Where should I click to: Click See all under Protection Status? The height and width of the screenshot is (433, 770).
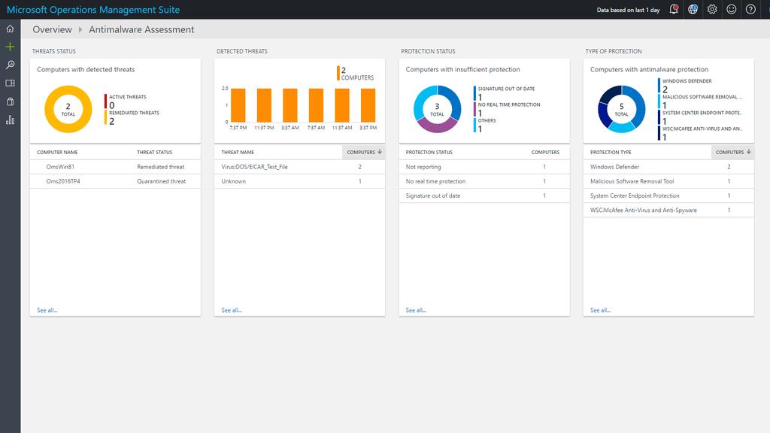[416, 310]
